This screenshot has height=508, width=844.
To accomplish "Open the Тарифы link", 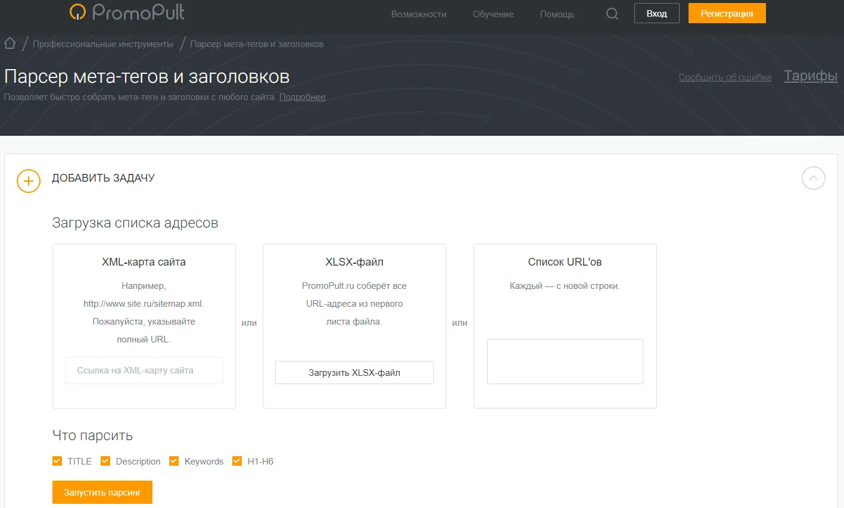I will pyautogui.click(x=811, y=76).
